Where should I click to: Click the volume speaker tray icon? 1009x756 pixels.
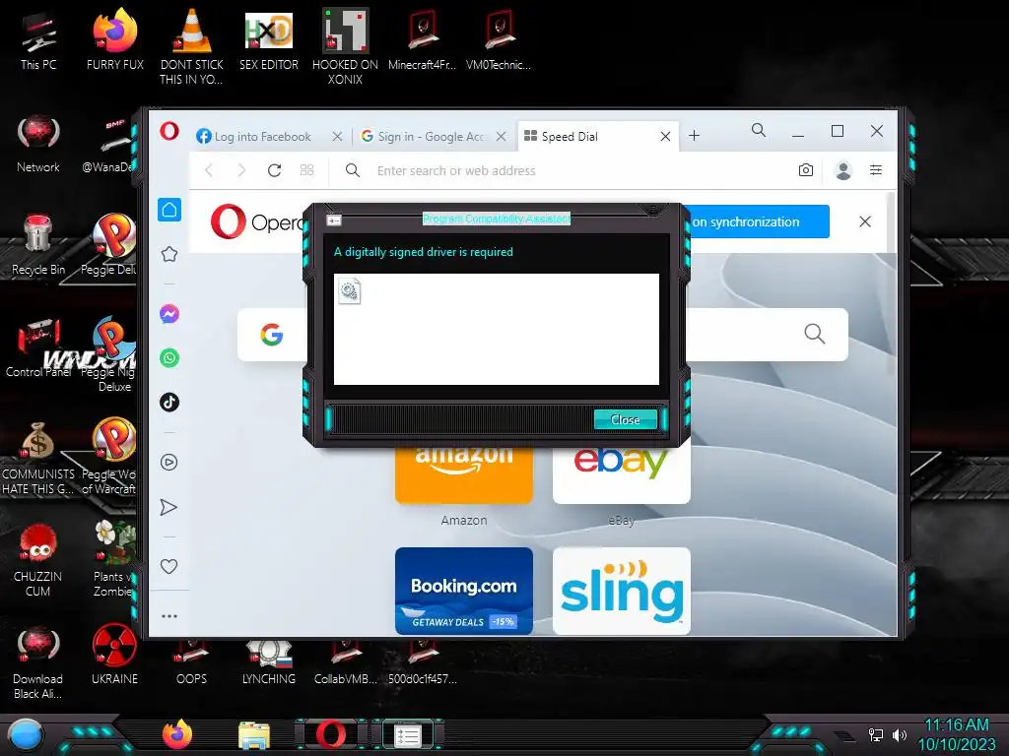click(900, 734)
